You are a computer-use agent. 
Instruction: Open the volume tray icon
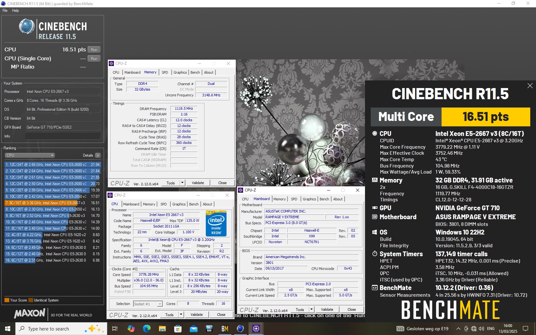[x=481, y=328]
